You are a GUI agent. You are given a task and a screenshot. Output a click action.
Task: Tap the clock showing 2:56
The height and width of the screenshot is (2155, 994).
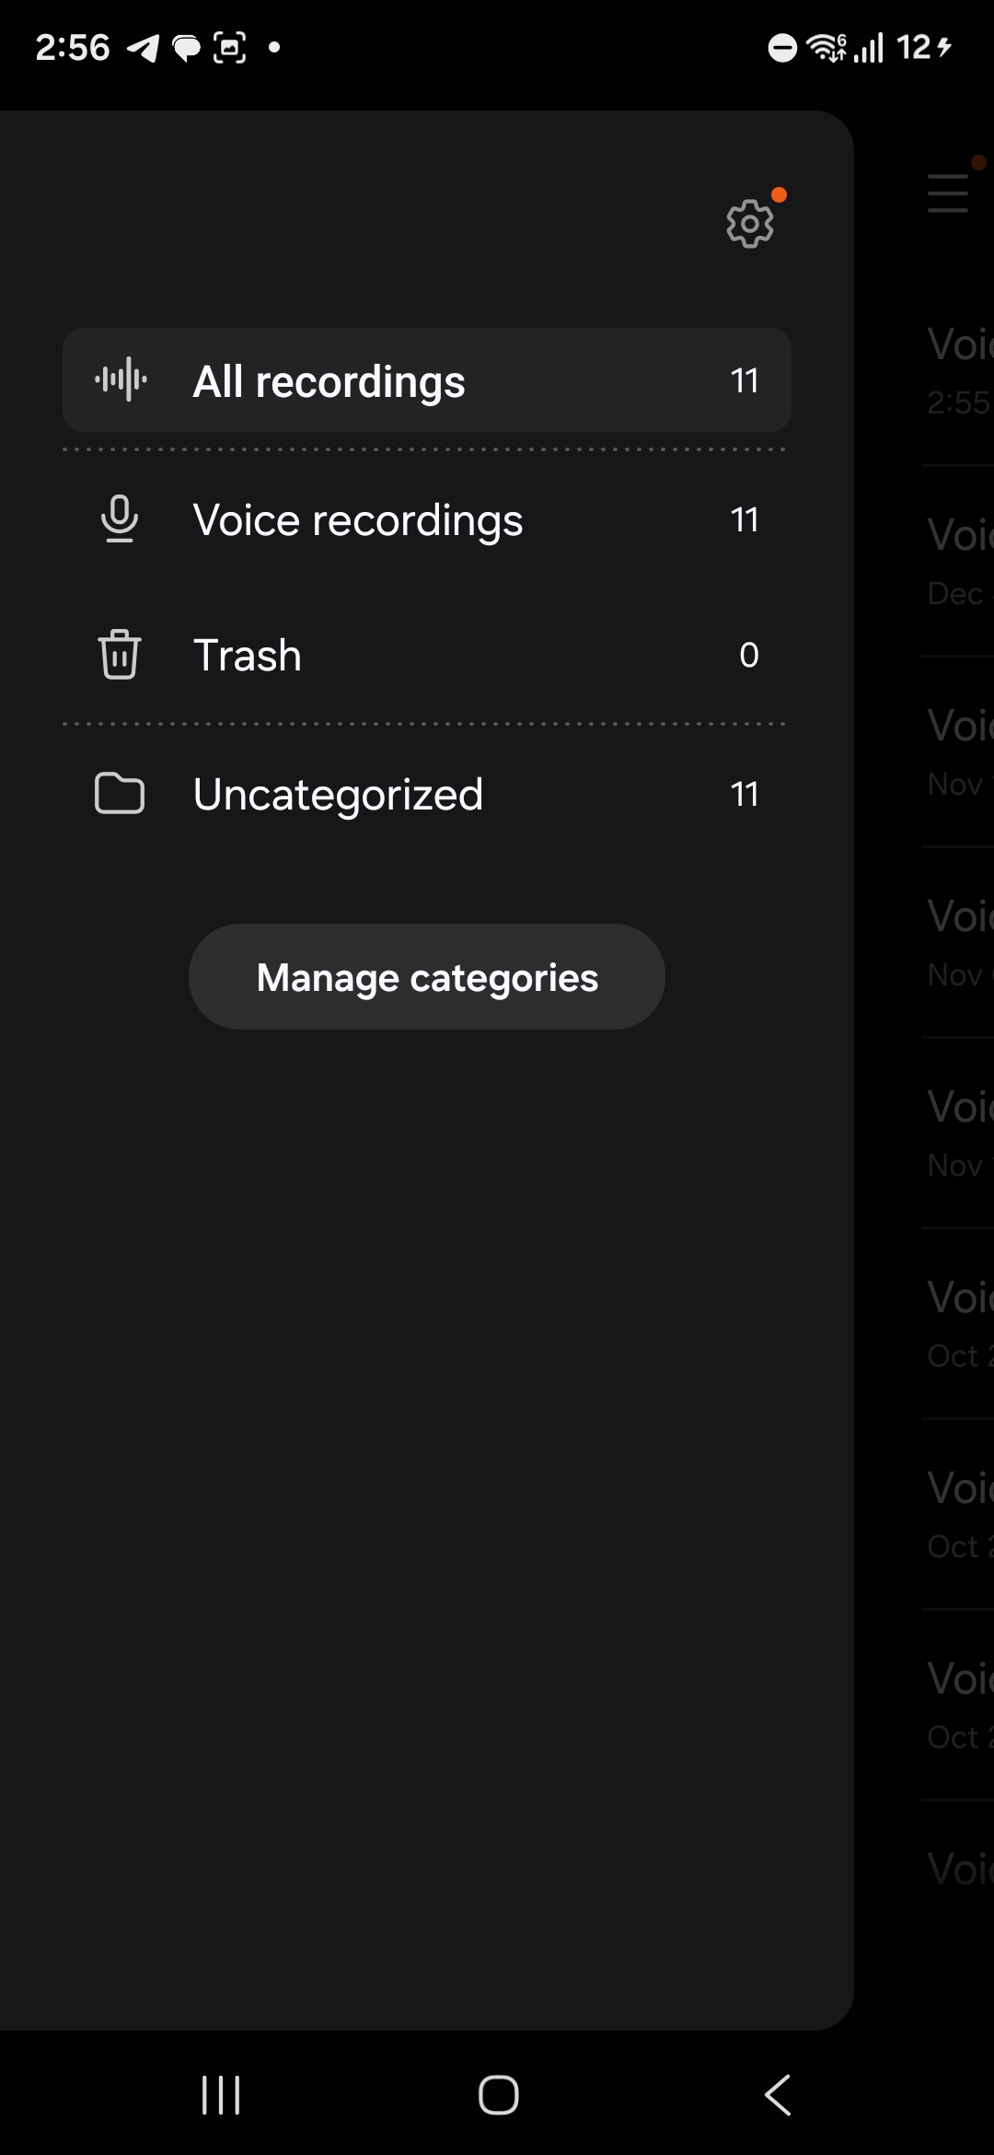click(x=74, y=46)
